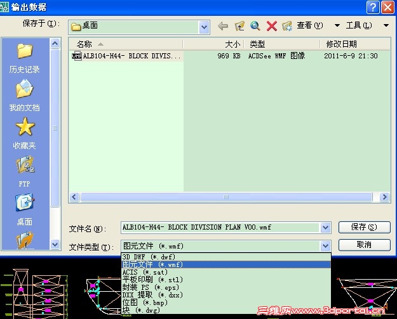This screenshot has width=397, height=319.
Task: Collapse the 文件类型 file type dropdown arrow
Action: pos(326,245)
